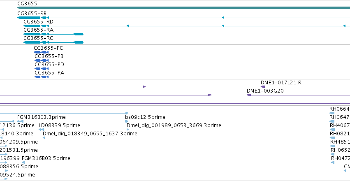Select the LD08339.5prime EST feature
Image resolution: width=350 pixels, height=181 pixels.
pyautogui.click(x=41, y=130)
